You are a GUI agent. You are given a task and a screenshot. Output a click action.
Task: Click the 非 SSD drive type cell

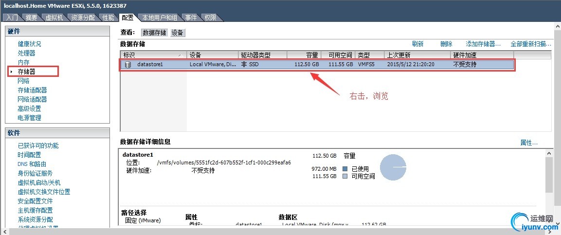pyautogui.click(x=250, y=65)
